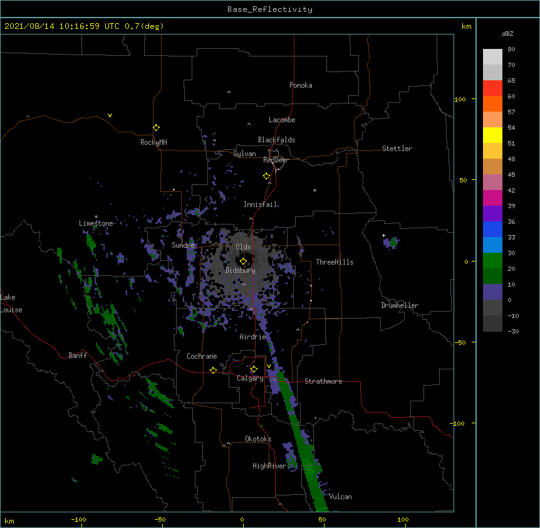
Task: Click the white plus marker north of Drumheller
Action: [383, 235]
